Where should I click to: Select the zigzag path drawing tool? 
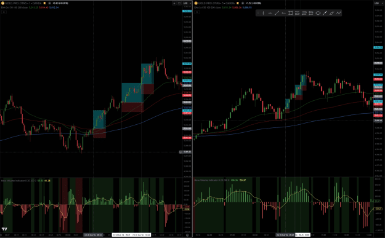339,14
